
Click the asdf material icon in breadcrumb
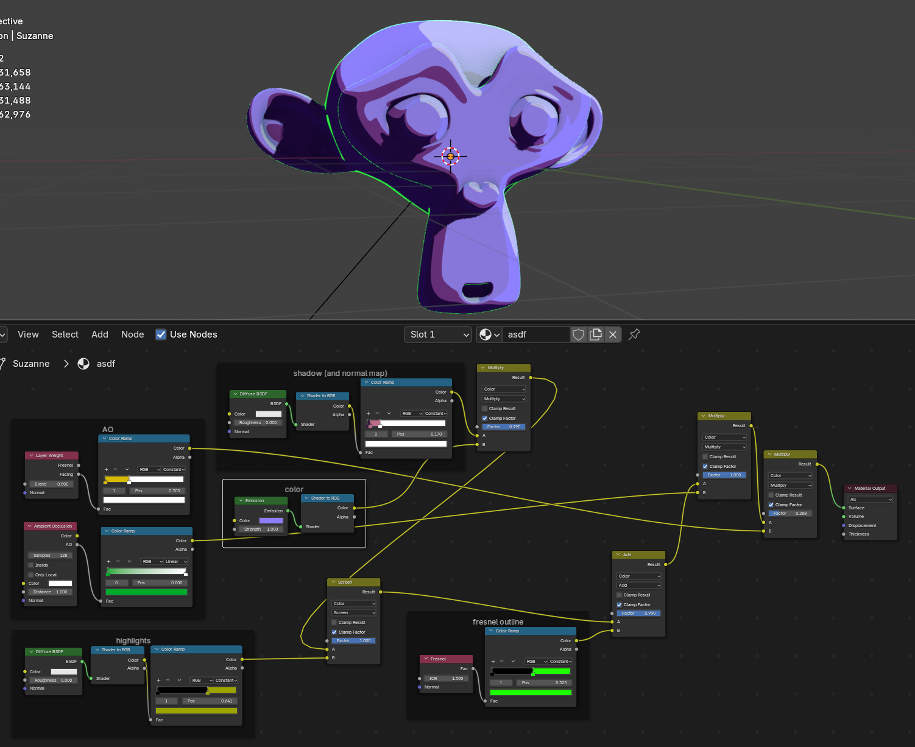click(x=83, y=364)
